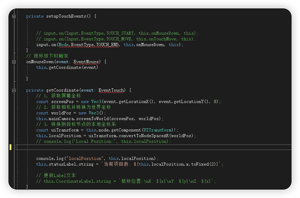
Task: Click the screenPos variable declaration
Action: 62,101
